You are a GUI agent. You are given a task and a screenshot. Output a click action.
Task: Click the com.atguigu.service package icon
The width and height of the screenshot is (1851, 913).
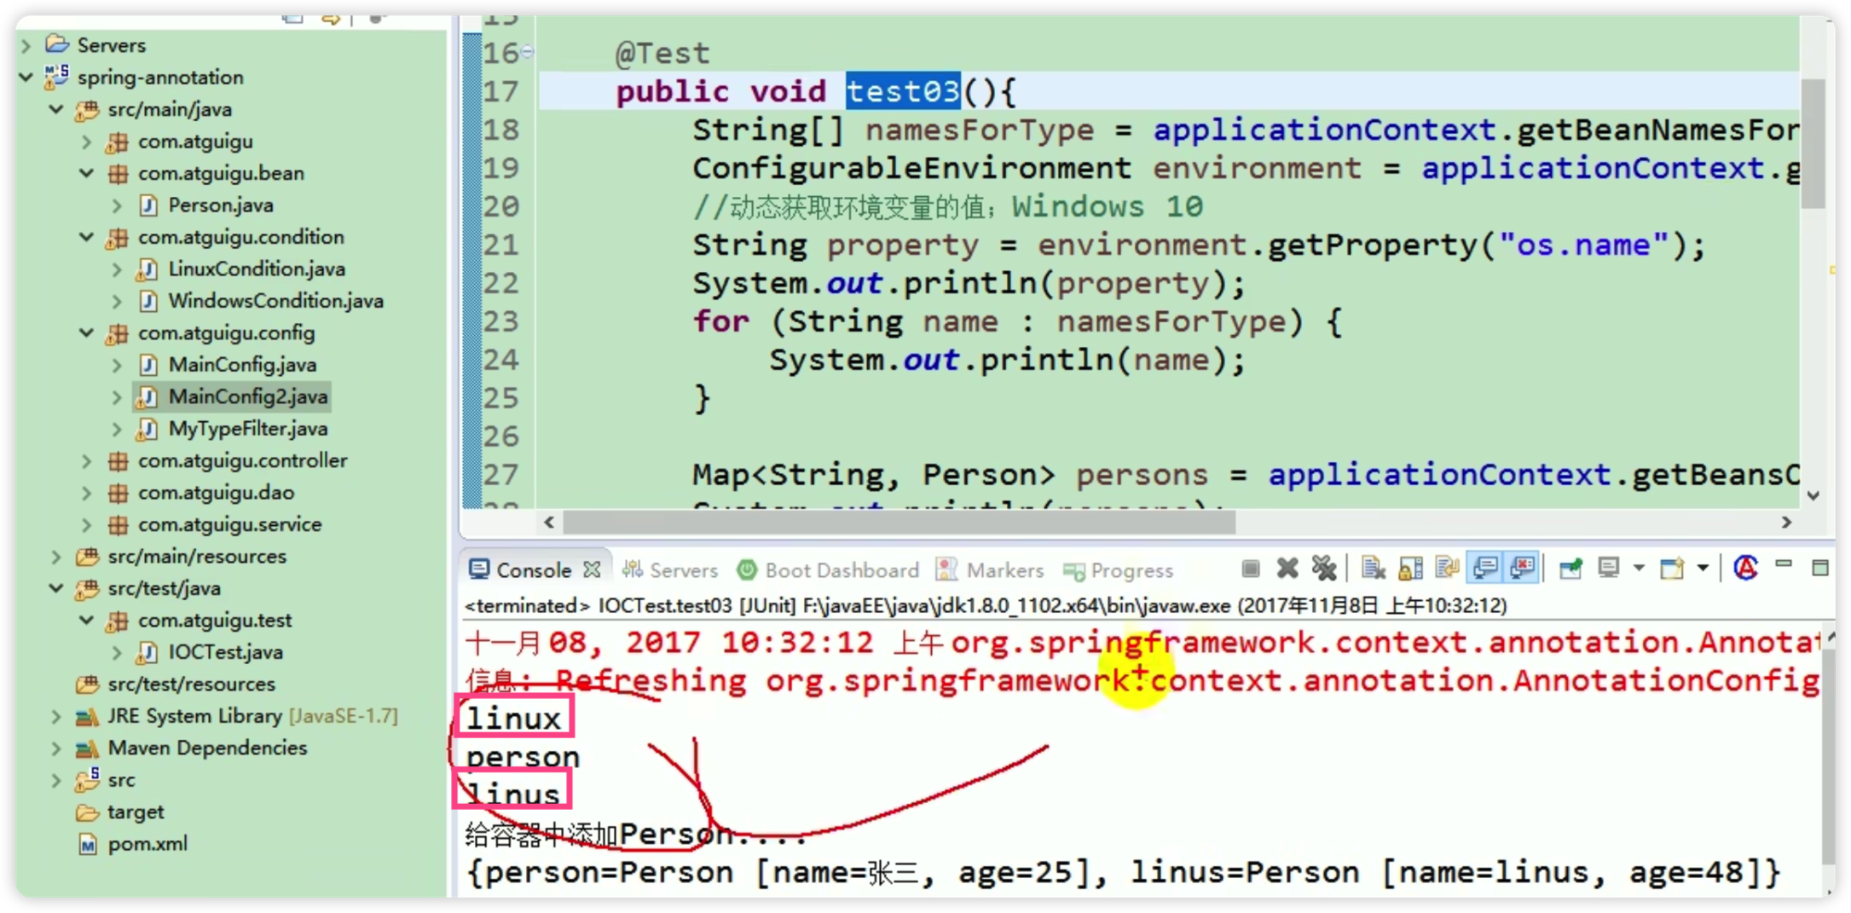coord(118,524)
